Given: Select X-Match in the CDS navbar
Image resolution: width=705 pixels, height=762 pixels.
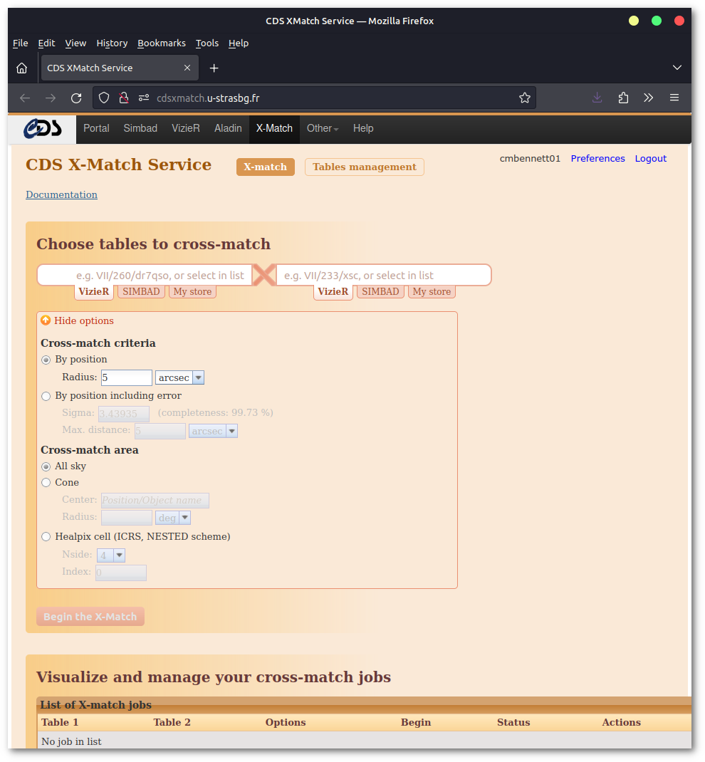Looking at the screenshot, I should [x=274, y=128].
